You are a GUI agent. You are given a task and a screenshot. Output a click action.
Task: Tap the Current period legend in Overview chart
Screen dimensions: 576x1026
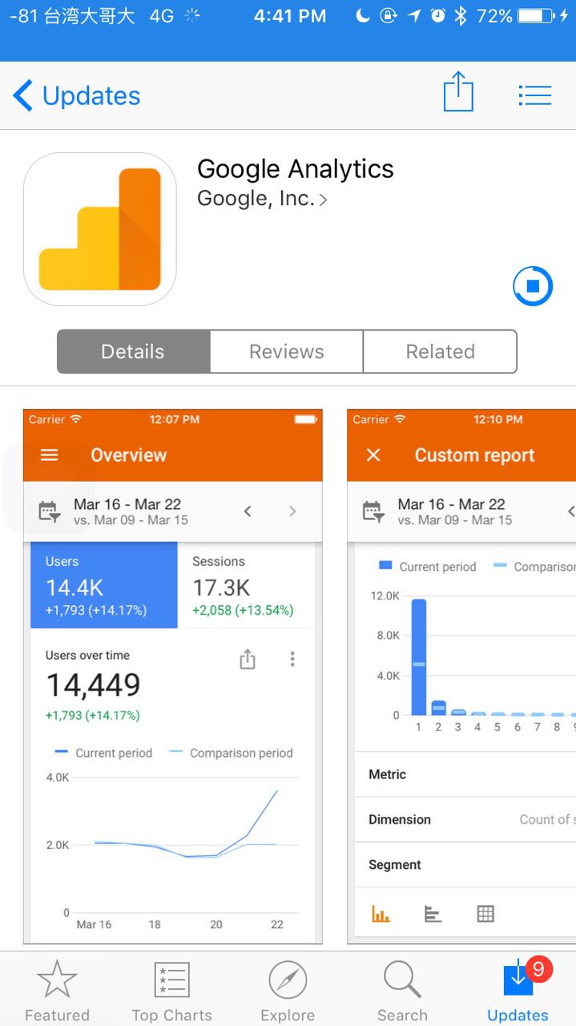[x=103, y=753]
